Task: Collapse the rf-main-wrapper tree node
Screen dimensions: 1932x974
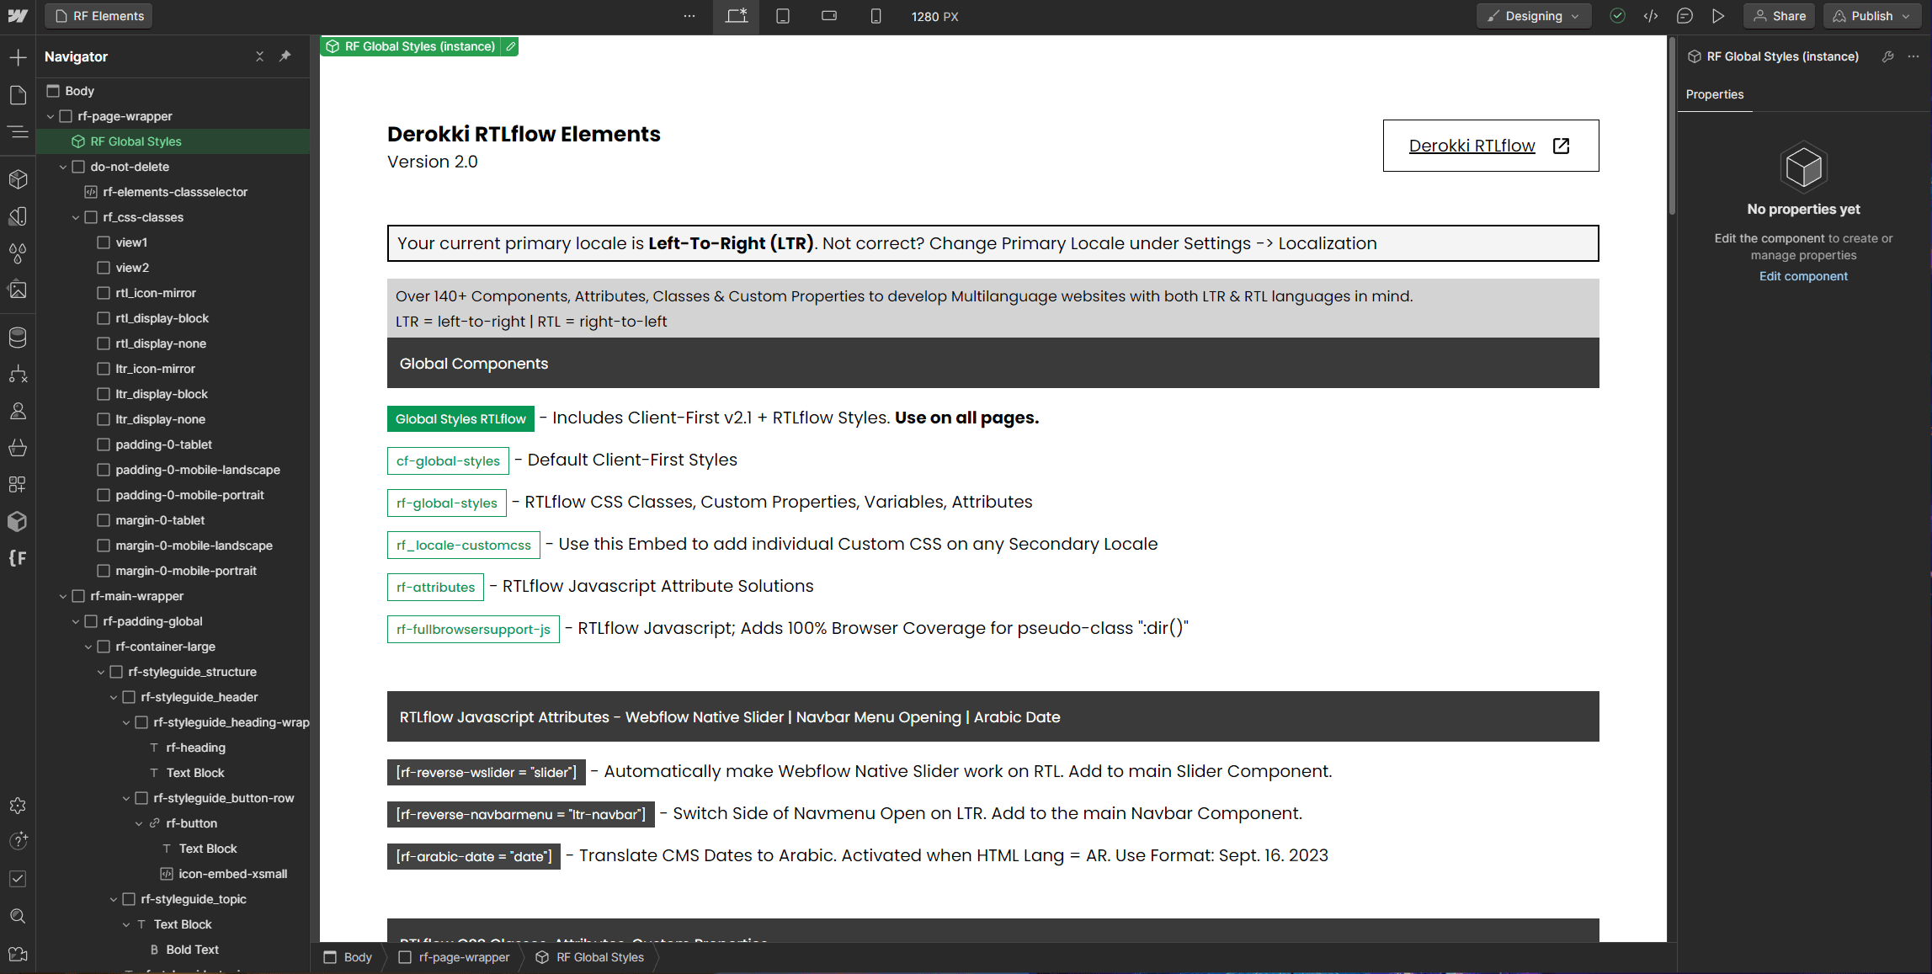Action: pyautogui.click(x=63, y=596)
